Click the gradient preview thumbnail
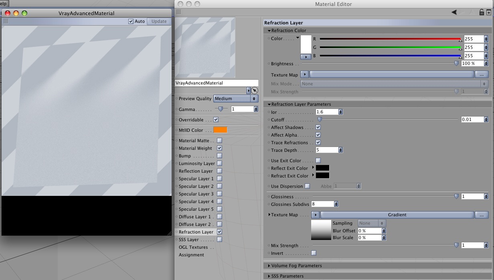 (321, 230)
